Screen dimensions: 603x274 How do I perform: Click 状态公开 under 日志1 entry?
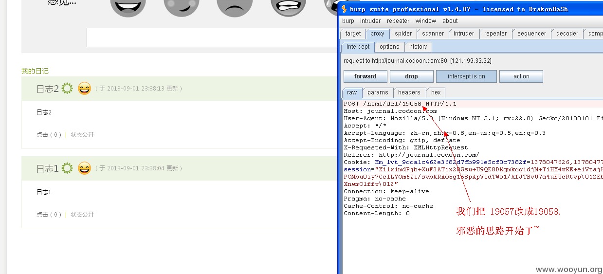[82, 215]
